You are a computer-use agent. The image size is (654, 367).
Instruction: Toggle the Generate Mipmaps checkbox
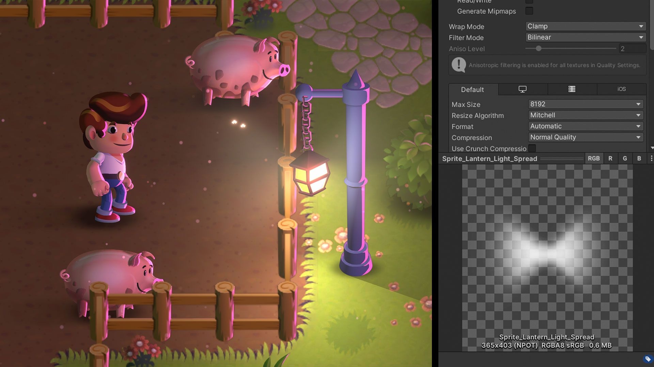tap(530, 11)
